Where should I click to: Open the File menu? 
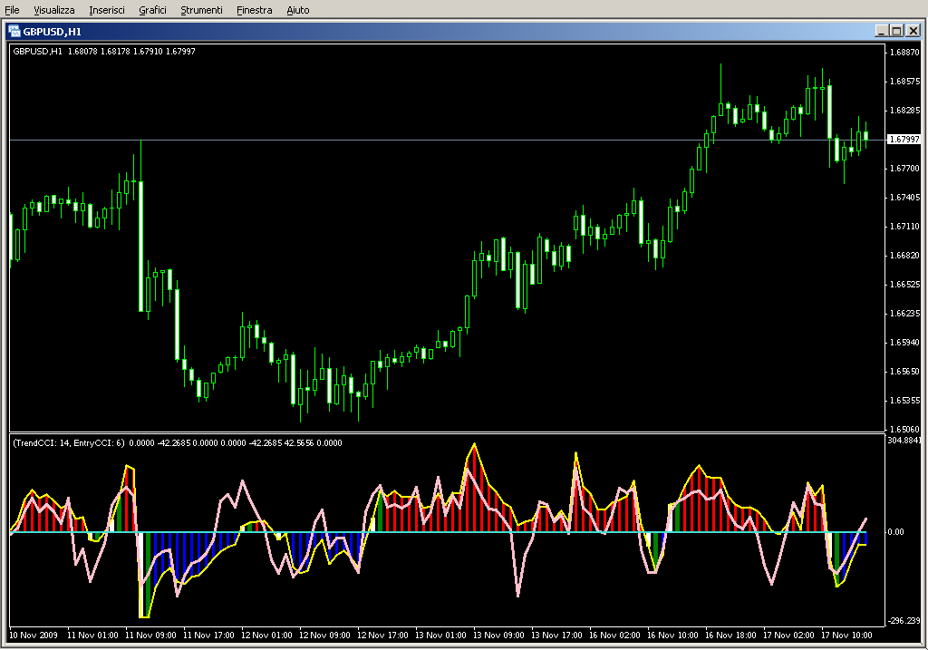13,10
